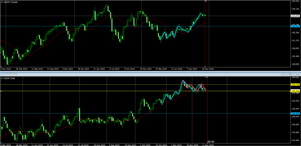Screen dimensions: 301x146
Task: Minimize the USDJPY,Daily chart window
Action: (283, 73)
